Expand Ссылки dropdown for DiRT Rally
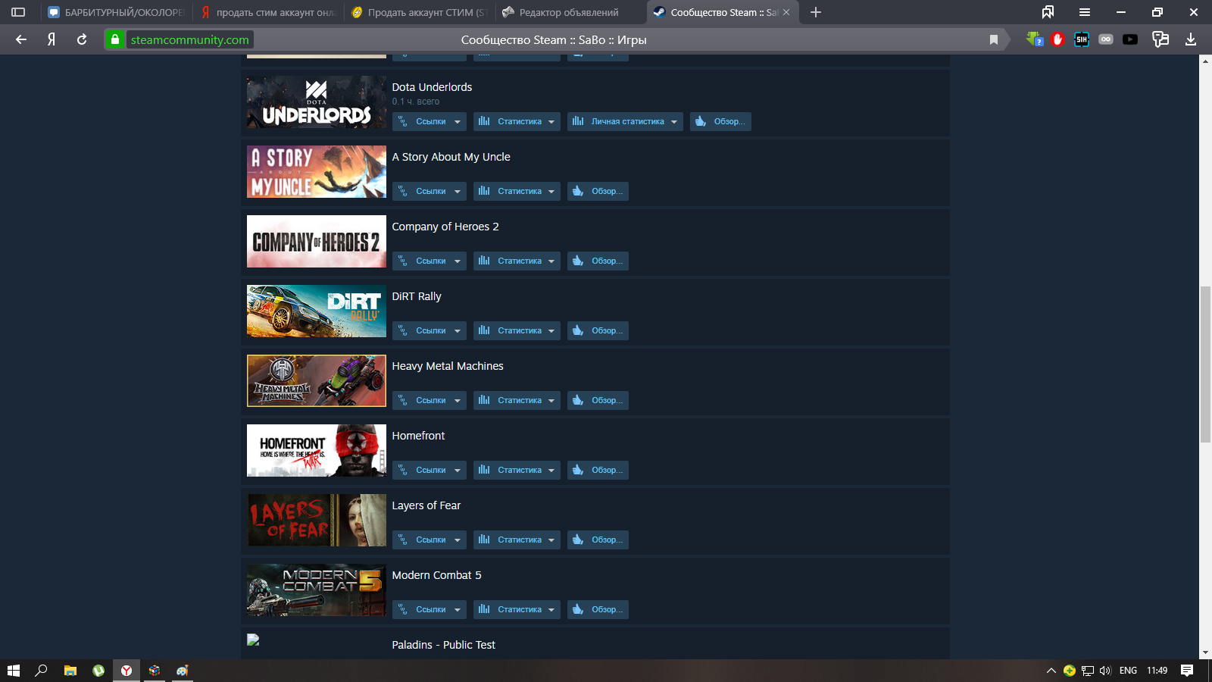 coord(430,330)
